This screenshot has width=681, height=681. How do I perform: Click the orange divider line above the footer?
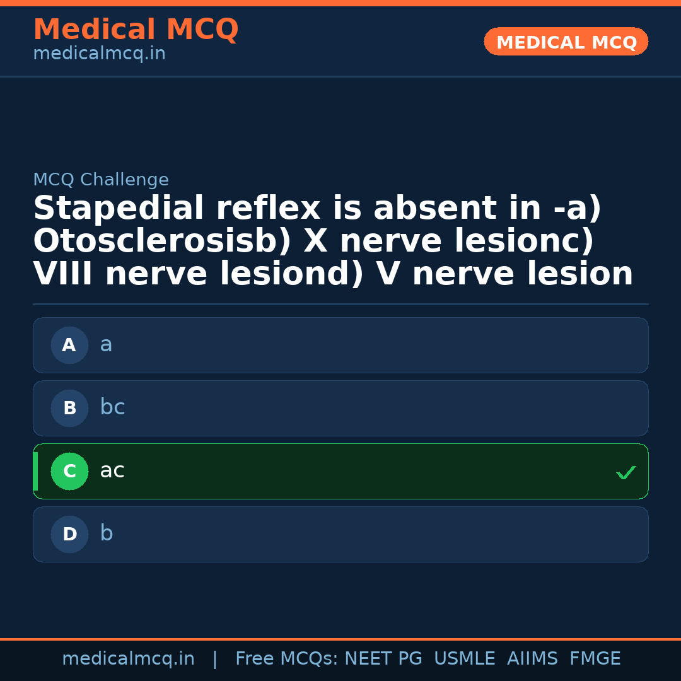pos(340,638)
